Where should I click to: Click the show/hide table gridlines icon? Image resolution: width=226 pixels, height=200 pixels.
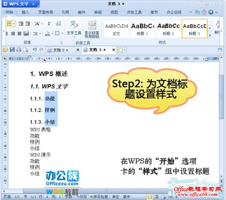[58, 24]
